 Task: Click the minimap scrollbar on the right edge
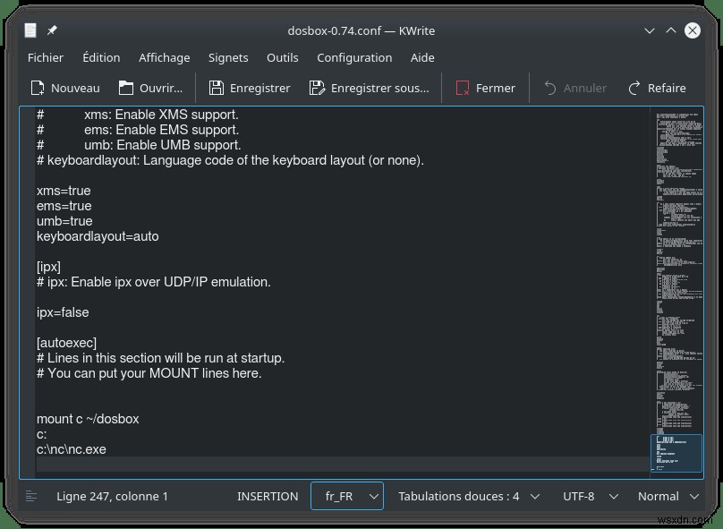pyautogui.click(x=676, y=453)
